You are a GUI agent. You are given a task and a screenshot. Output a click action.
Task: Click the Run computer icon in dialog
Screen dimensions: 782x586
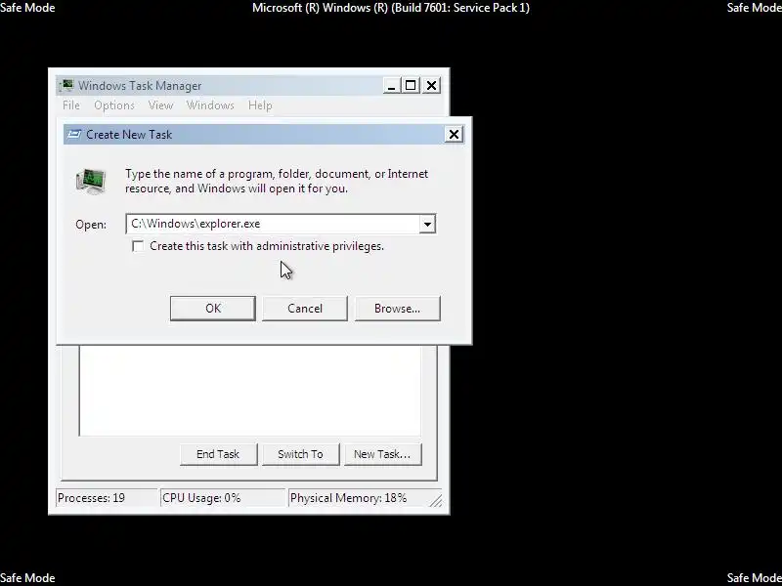(91, 181)
